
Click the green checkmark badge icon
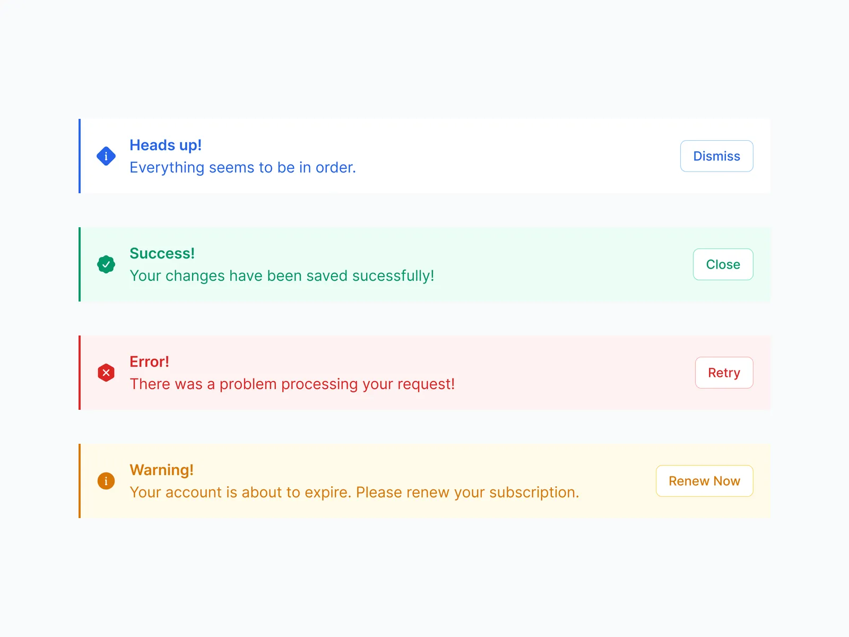[106, 264]
